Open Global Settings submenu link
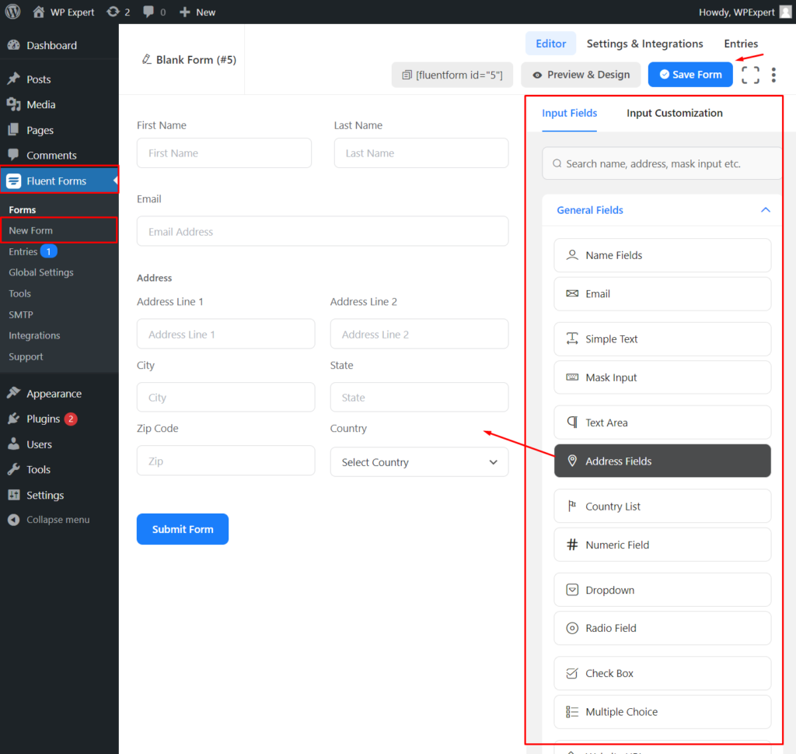 coord(41,272)
